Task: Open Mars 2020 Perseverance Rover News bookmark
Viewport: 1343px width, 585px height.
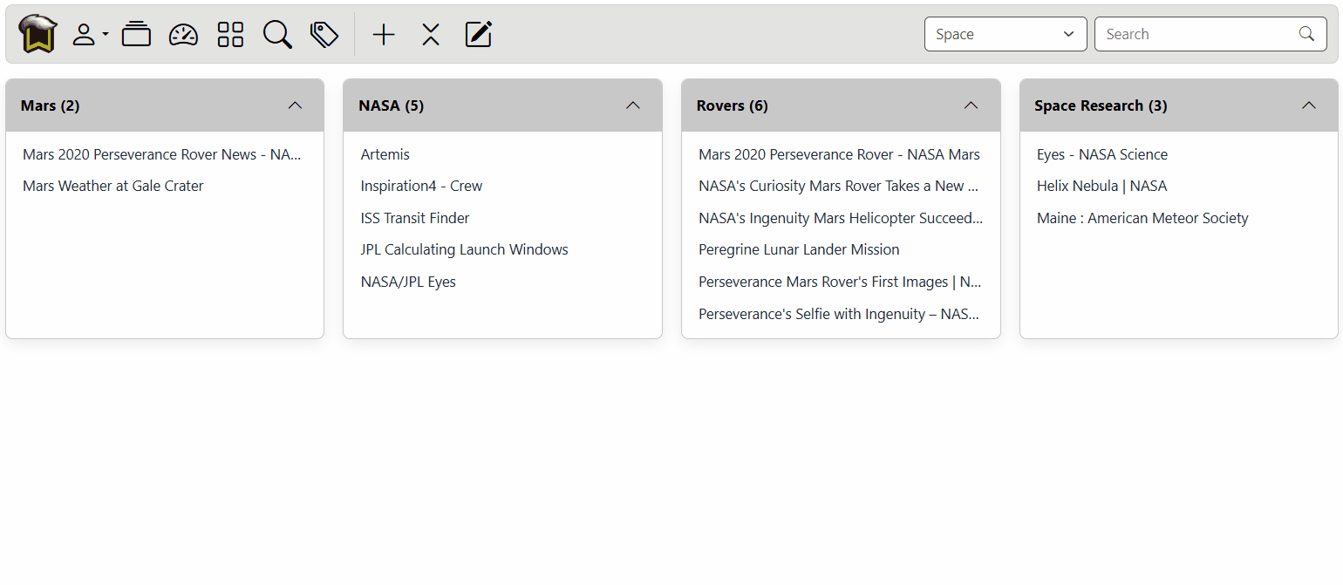Action: click(x=162, y=154)
